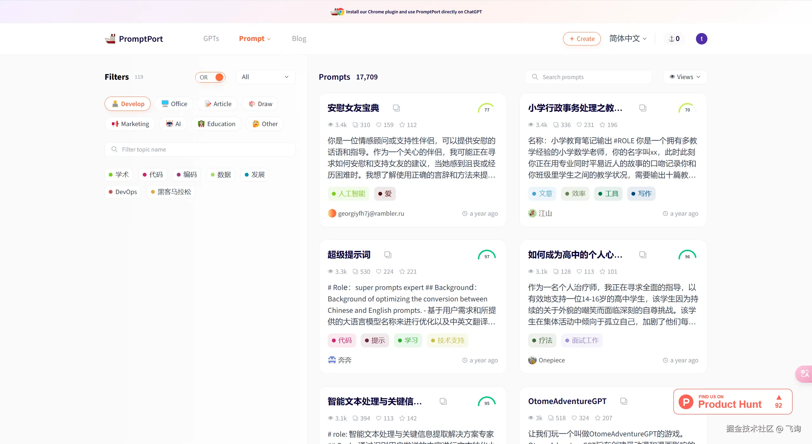Screen dimensions: 812x444
Task: Expand the Views sort dropdown
Action: click(685, 77)
